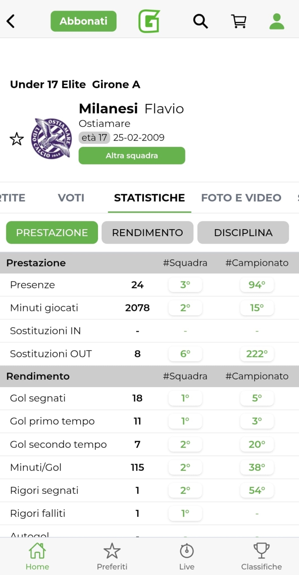Open the user profile icon

pos(277,21)
